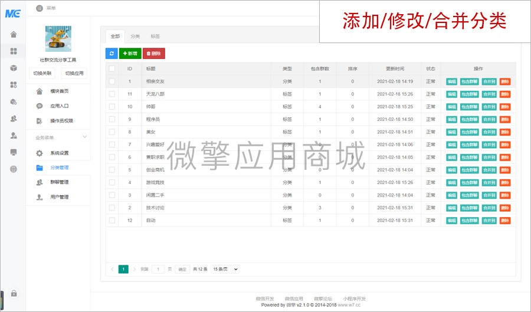Click the 分类管理 folder icon
The width and height of the screenshot is (531, 312).
click(40, 168)
